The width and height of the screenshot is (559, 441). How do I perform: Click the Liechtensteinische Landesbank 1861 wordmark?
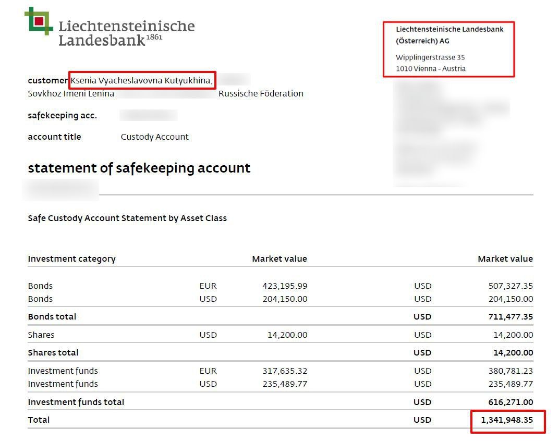pos(127,33)
